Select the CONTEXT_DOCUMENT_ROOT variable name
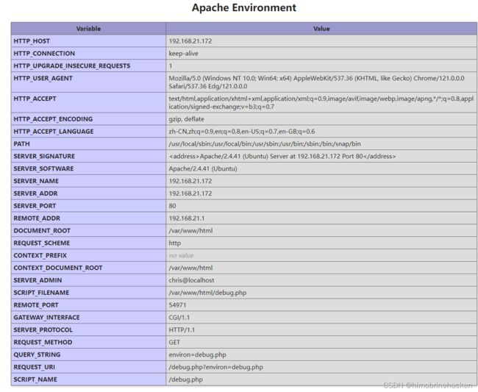Viewport: 478px width, 392px height. point(58,268)
